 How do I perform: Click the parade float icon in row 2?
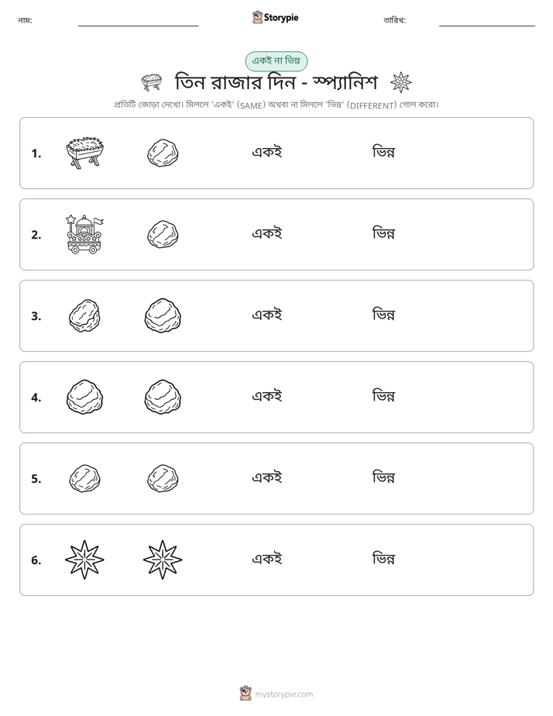coord(84,234)
